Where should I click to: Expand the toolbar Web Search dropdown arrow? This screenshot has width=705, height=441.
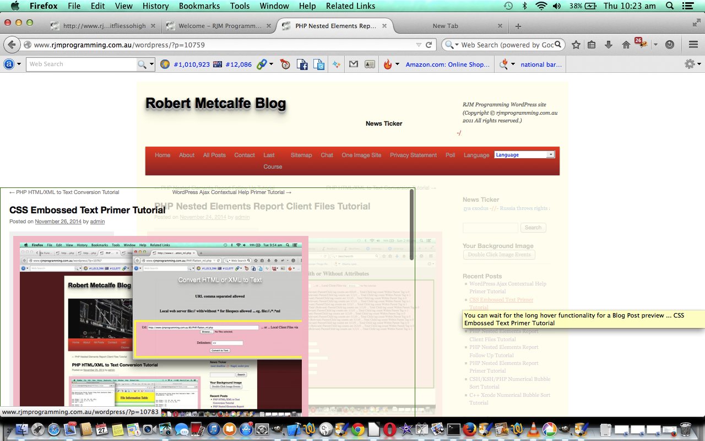(151, 64)
